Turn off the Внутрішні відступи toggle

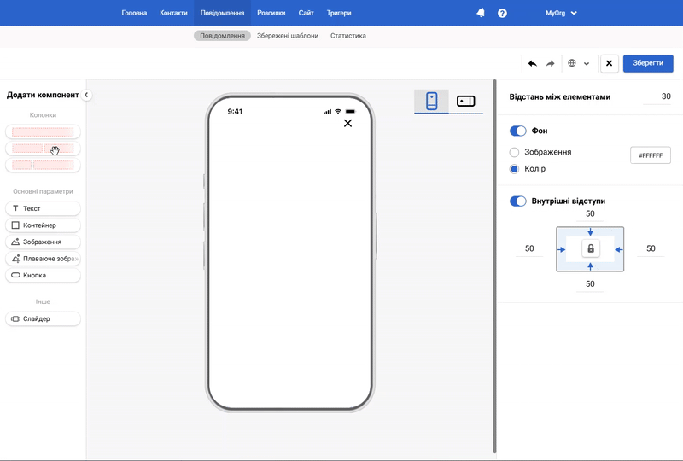pos(517,201)
